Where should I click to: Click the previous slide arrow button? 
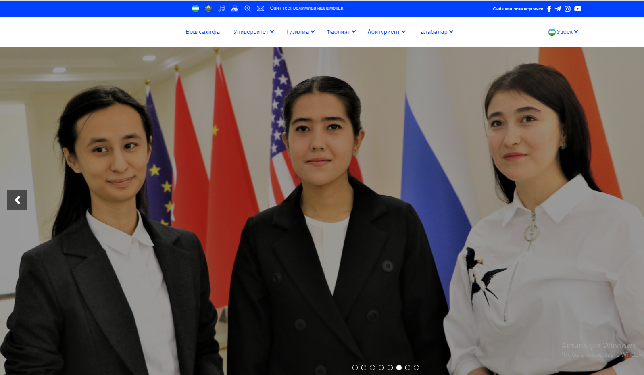(17, 200)
